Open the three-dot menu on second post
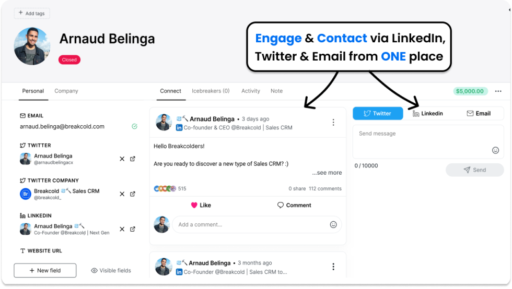 point(333,267)
